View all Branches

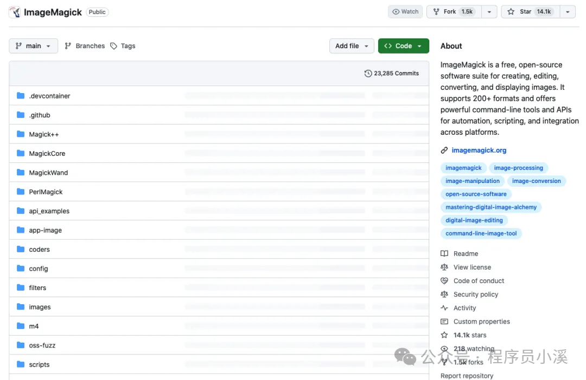pos(85,46)
